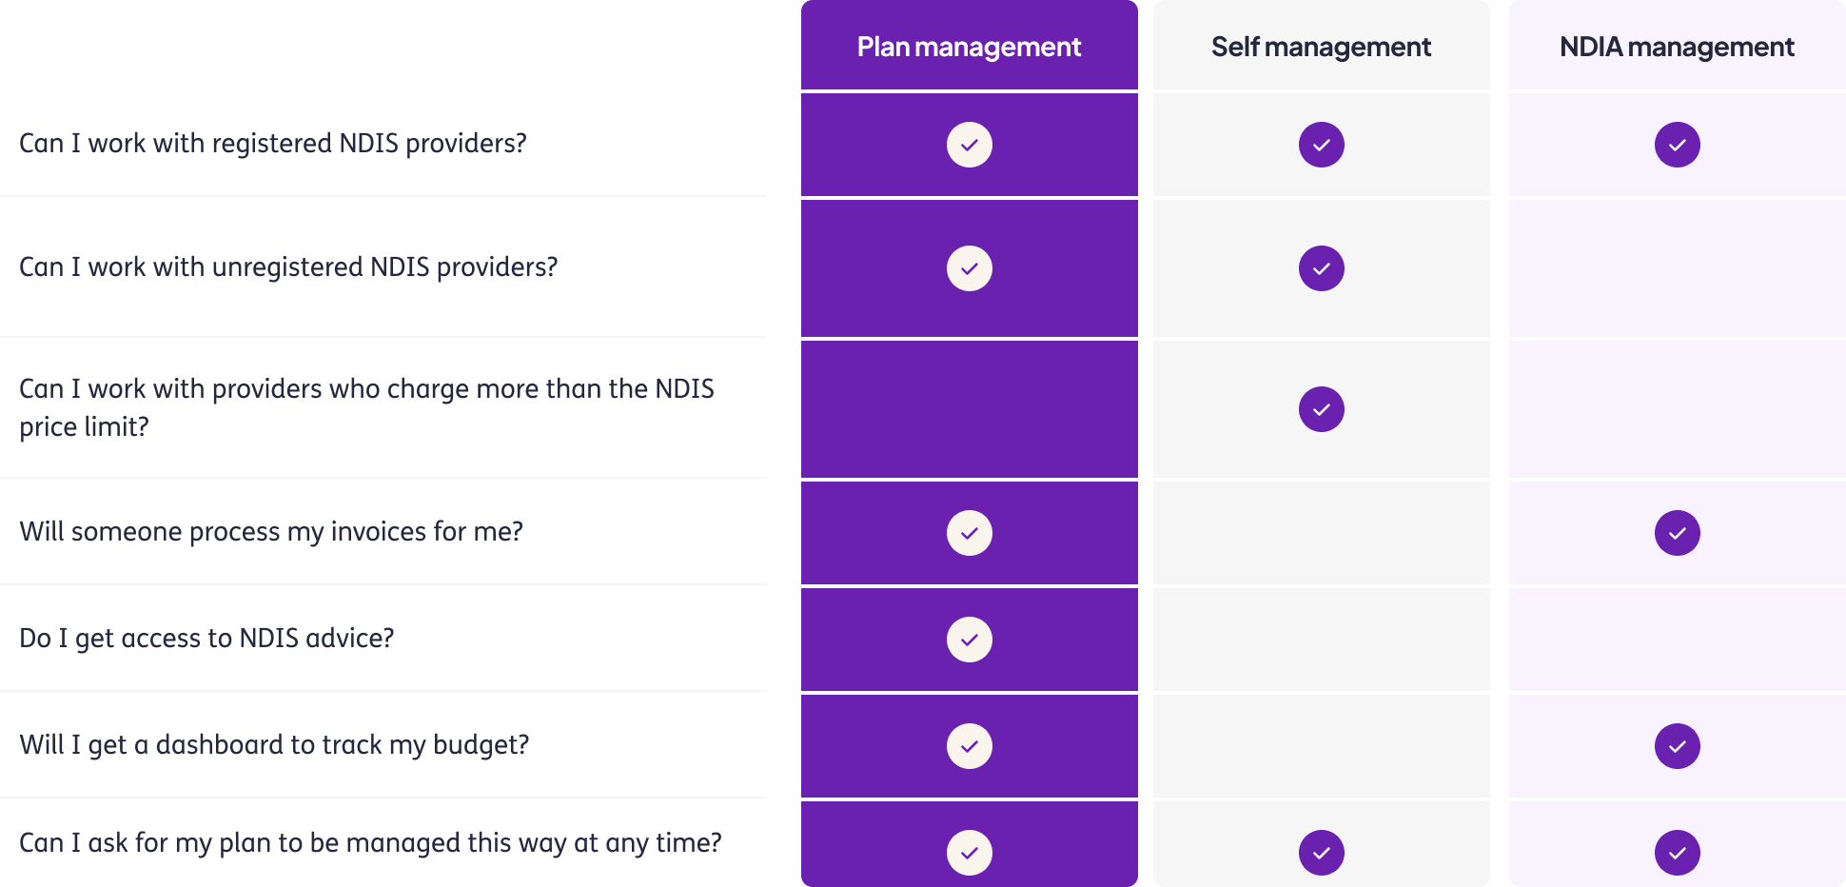
Task: Click Self management checkmark for any time row
Action: [1321, 853]
